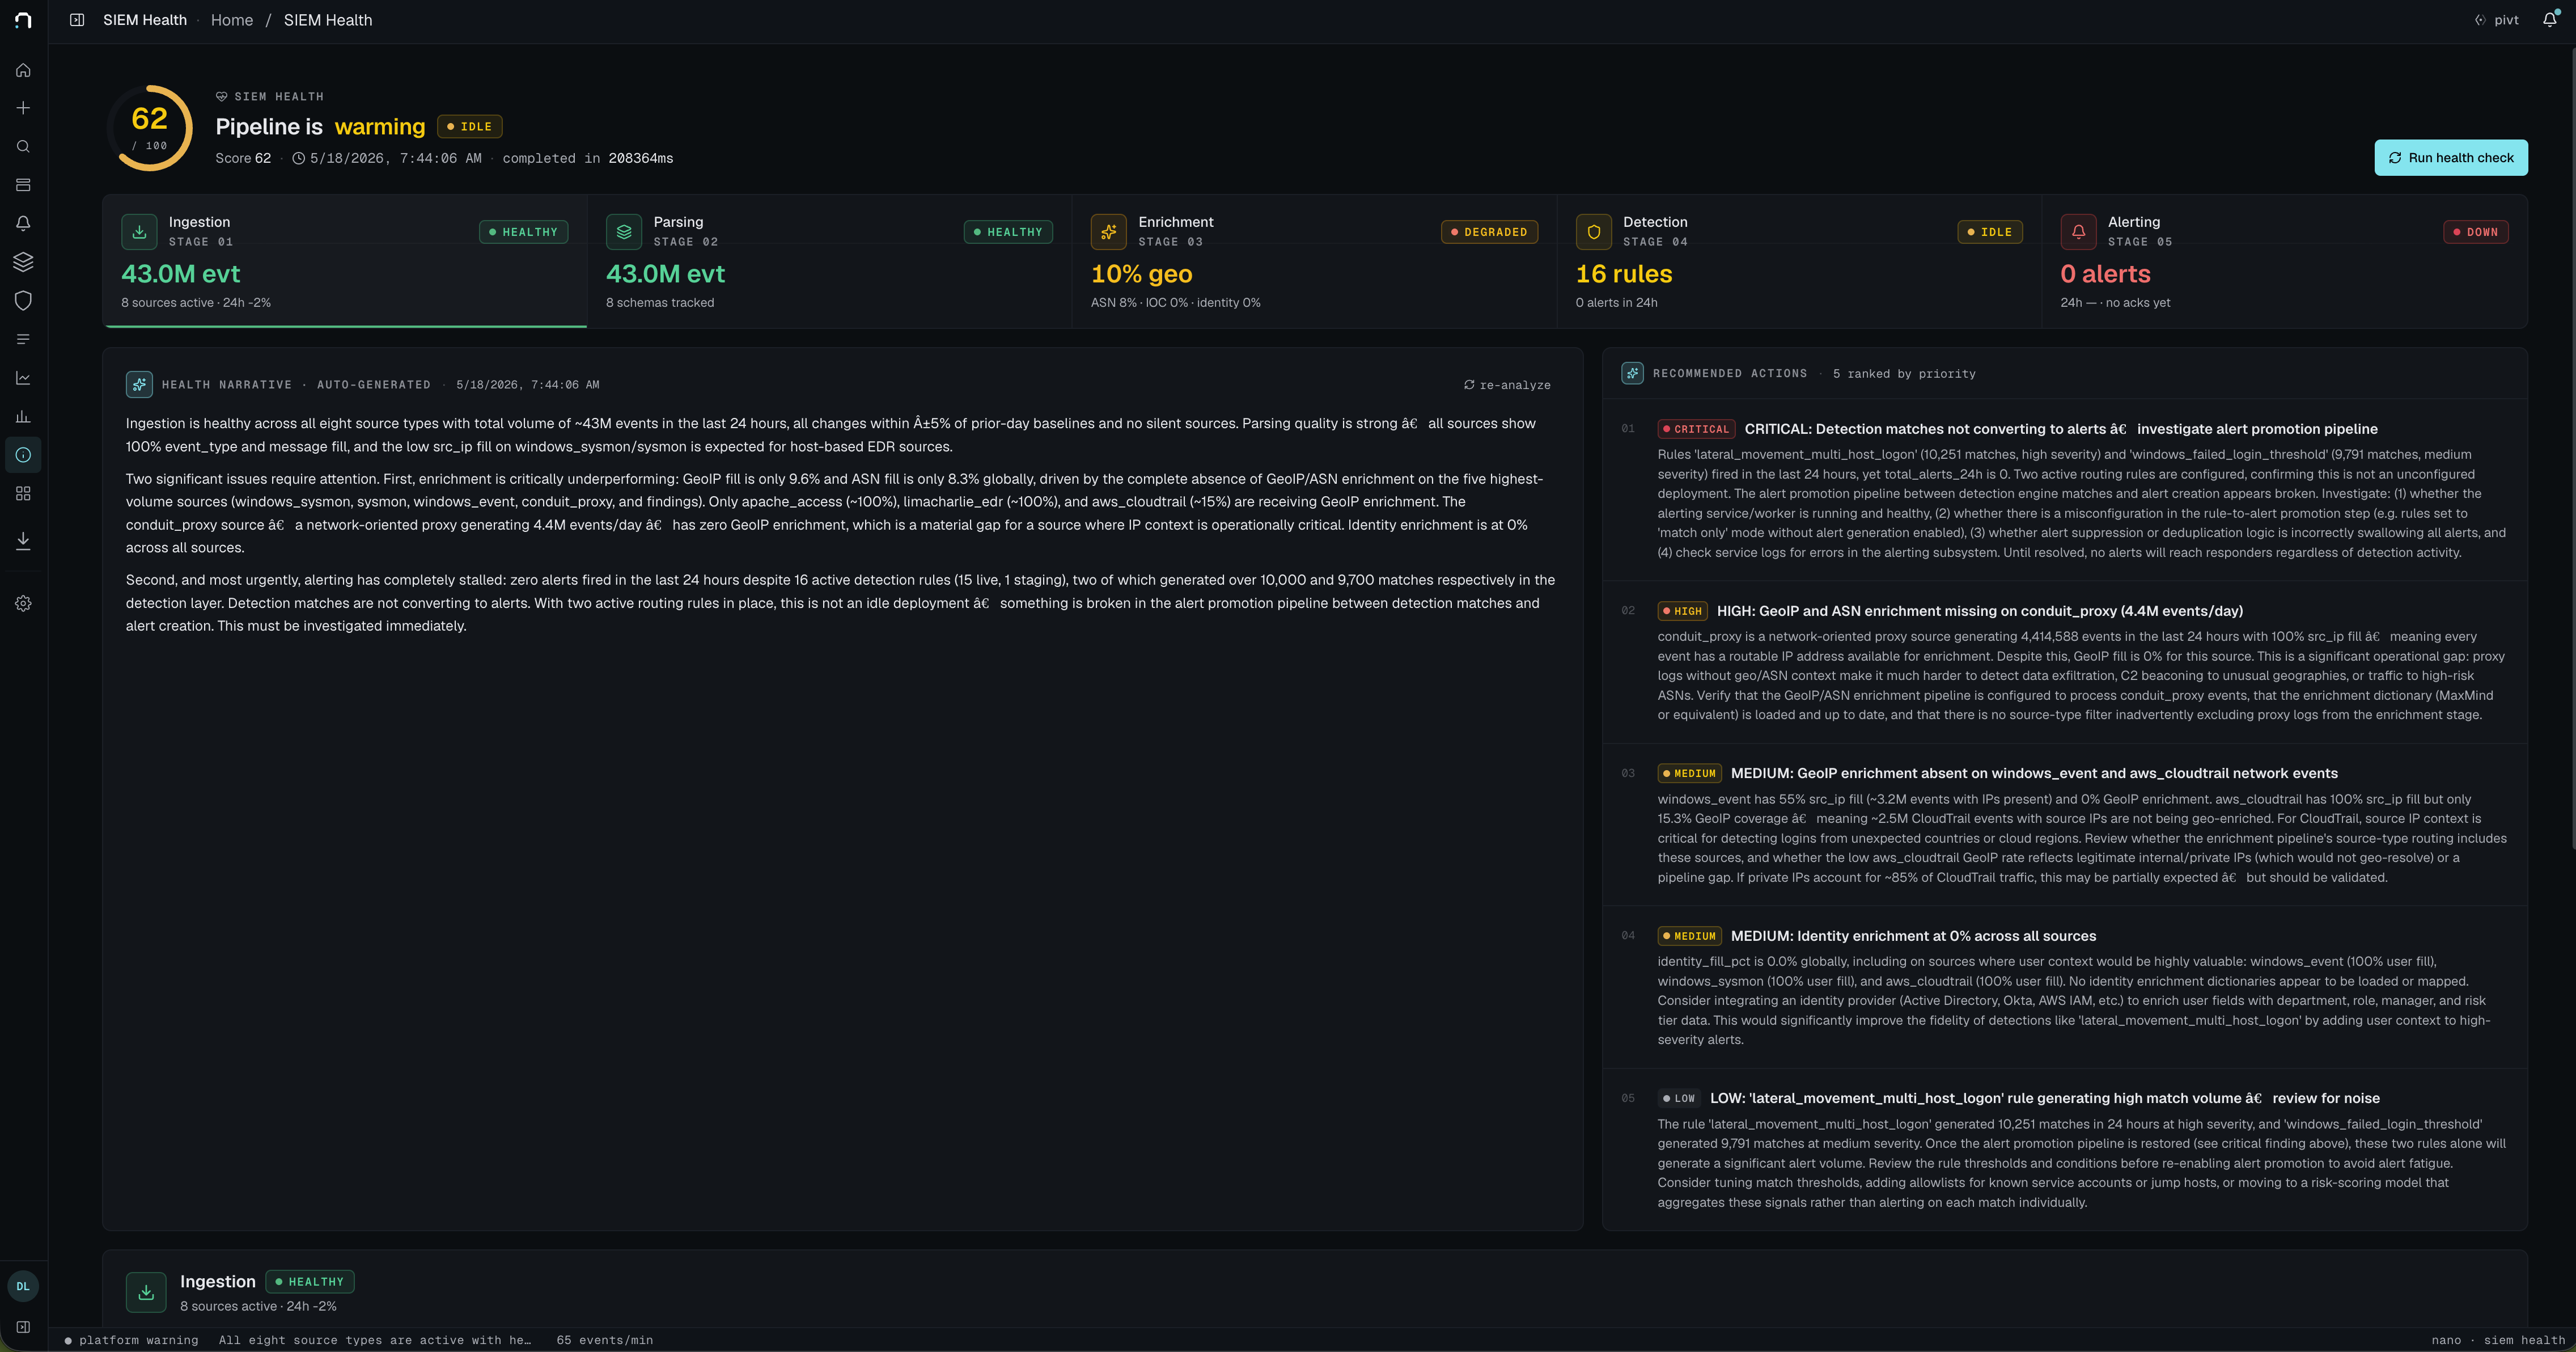The height and width of the screenshot is (1352, 2576).
Task: Open the line chart sidebar icon
Action: 23,377
